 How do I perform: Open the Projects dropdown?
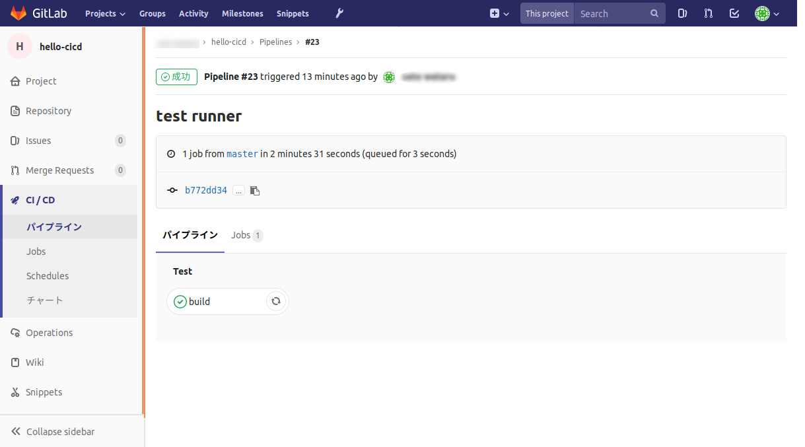104,13
